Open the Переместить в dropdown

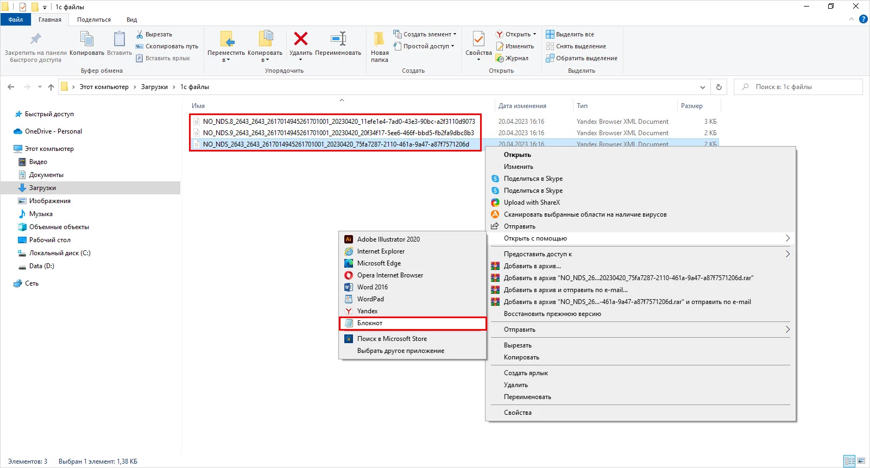click(x=226, y=47)
